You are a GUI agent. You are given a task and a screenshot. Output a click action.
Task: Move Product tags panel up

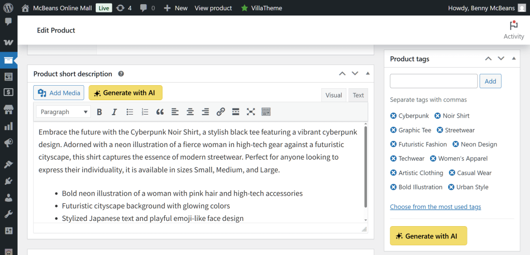[x=488, y=59]
